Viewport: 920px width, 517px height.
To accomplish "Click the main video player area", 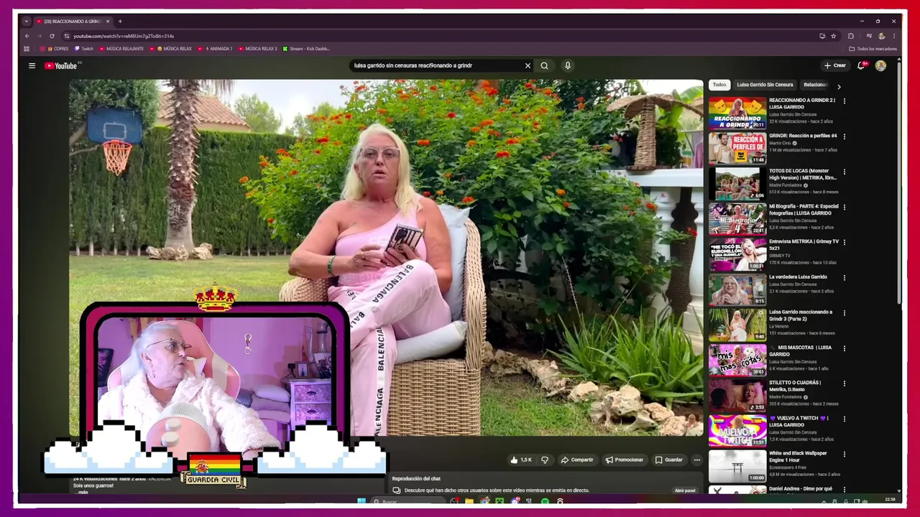I will tap(386, 257).
